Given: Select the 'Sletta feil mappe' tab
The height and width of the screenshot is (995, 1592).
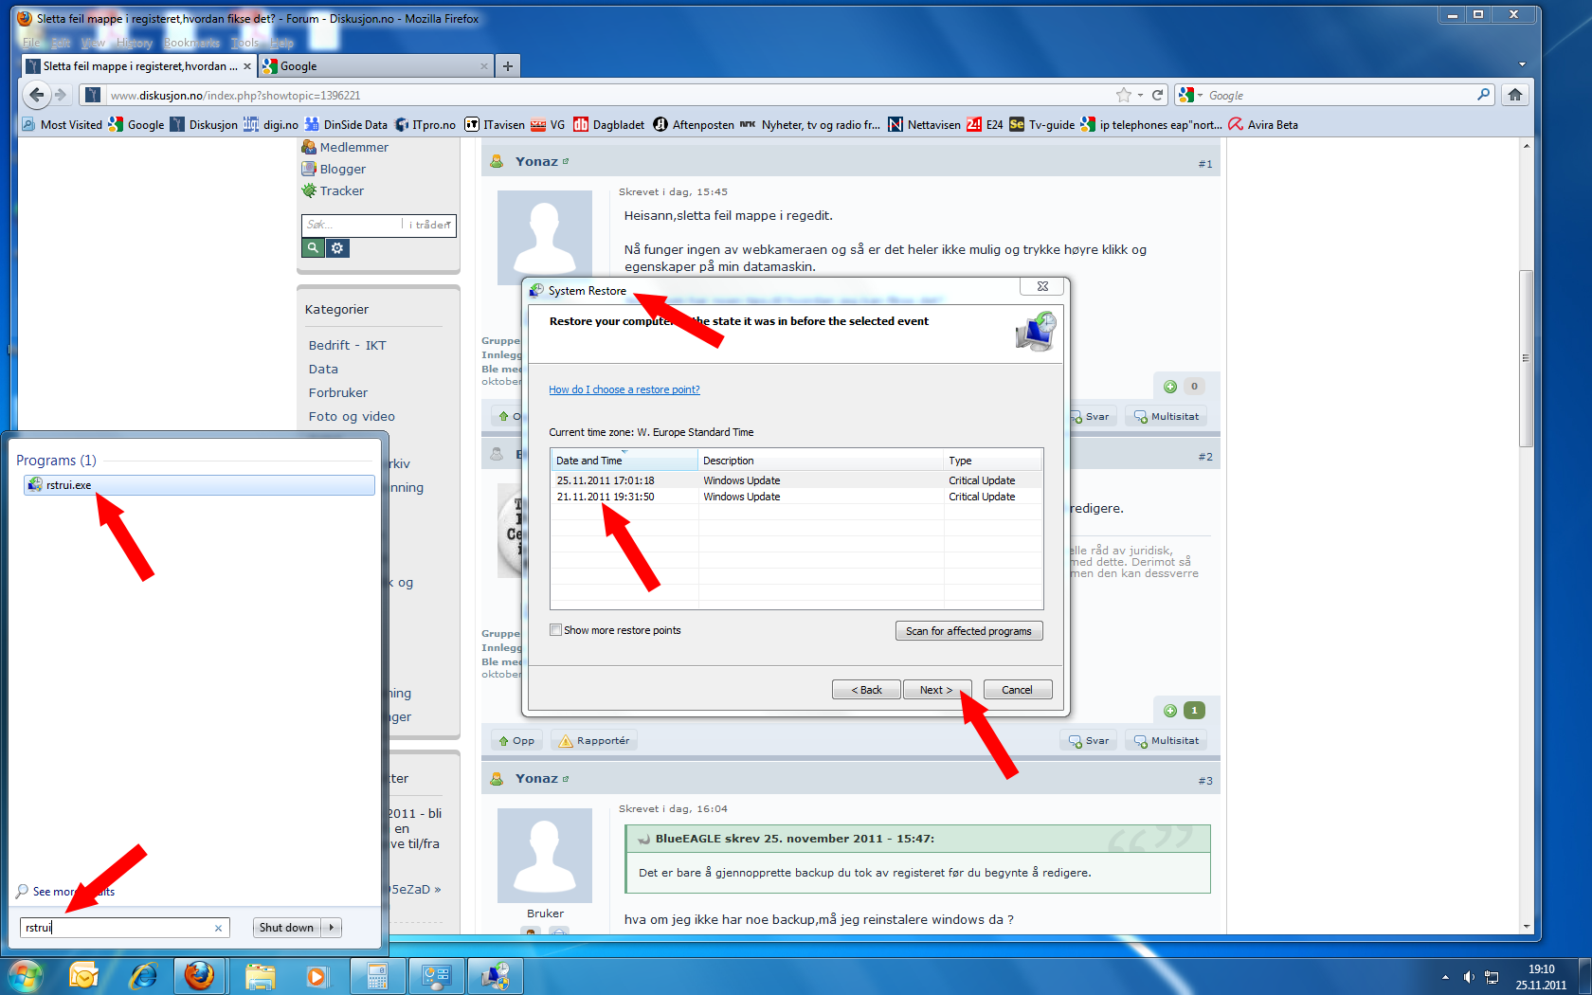Looking at the screenshot, I should point(138,66).
